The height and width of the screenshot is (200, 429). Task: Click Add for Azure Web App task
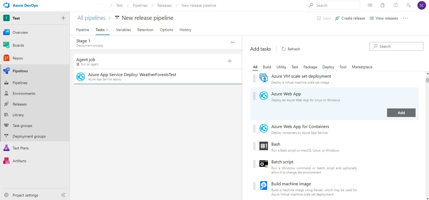pyautogui.click(x=401, y=113)
